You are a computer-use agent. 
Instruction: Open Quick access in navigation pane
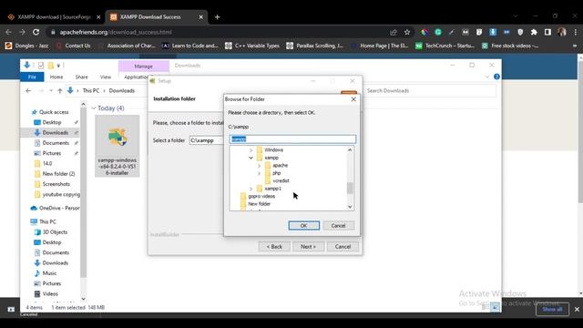click(54, 112)
